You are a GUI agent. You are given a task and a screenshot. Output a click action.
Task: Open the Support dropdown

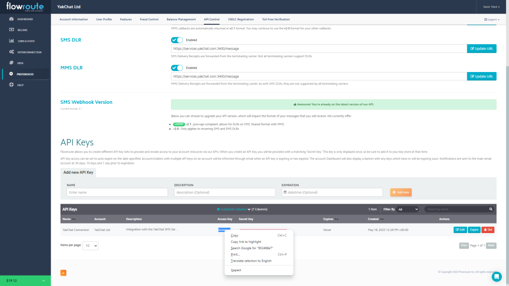click(x=492, y=19)
